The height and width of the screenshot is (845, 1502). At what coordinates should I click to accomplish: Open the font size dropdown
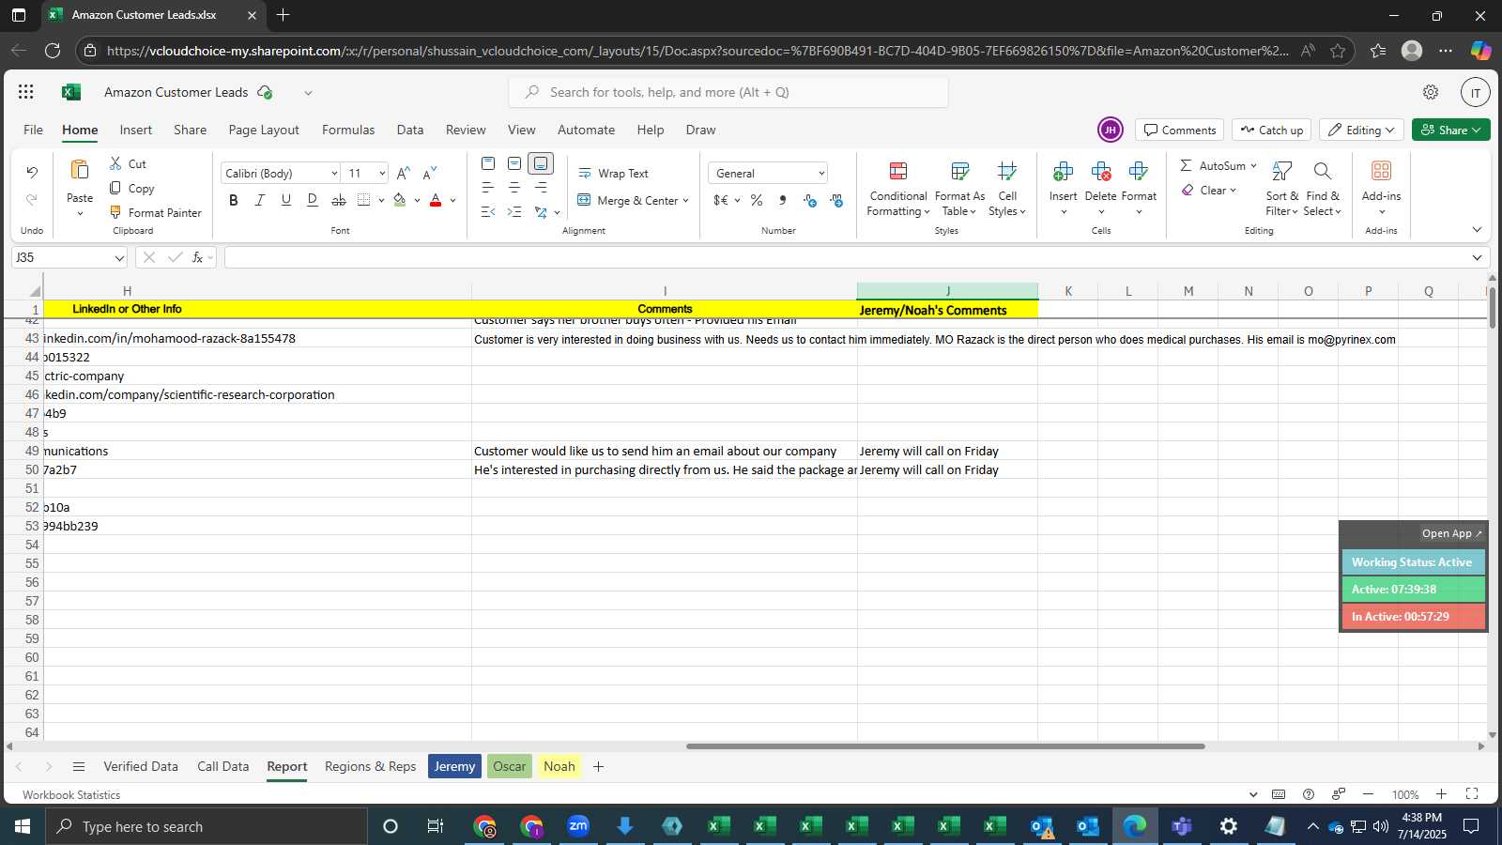click(x=381, y=174)
